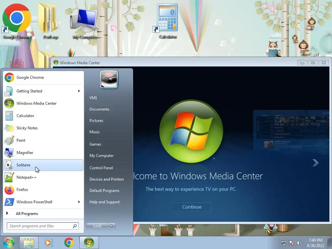This screenshot has height=249, width=332.
Task: Open Music from Start menu
Action: [x=94, y=132]
